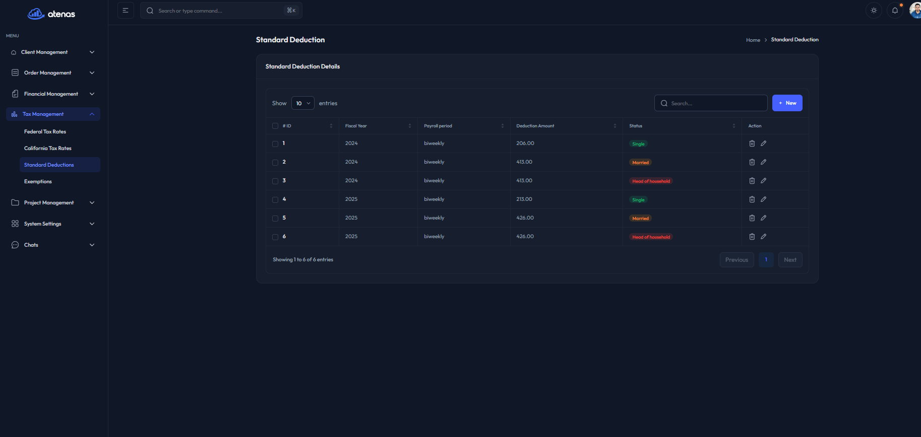Open the user profile avatar

pos(915,10)
